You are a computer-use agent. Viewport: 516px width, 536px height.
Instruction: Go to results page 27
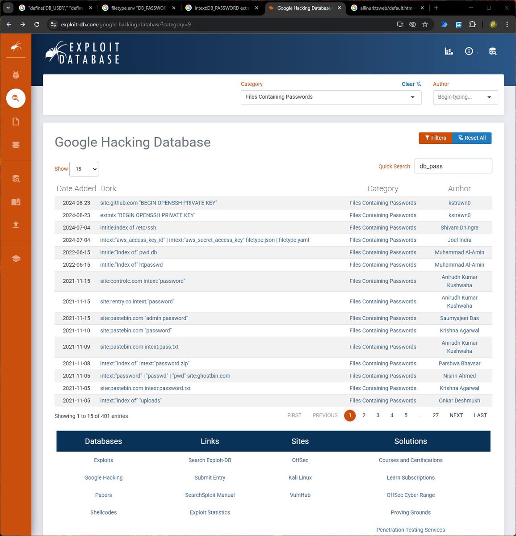436,415
